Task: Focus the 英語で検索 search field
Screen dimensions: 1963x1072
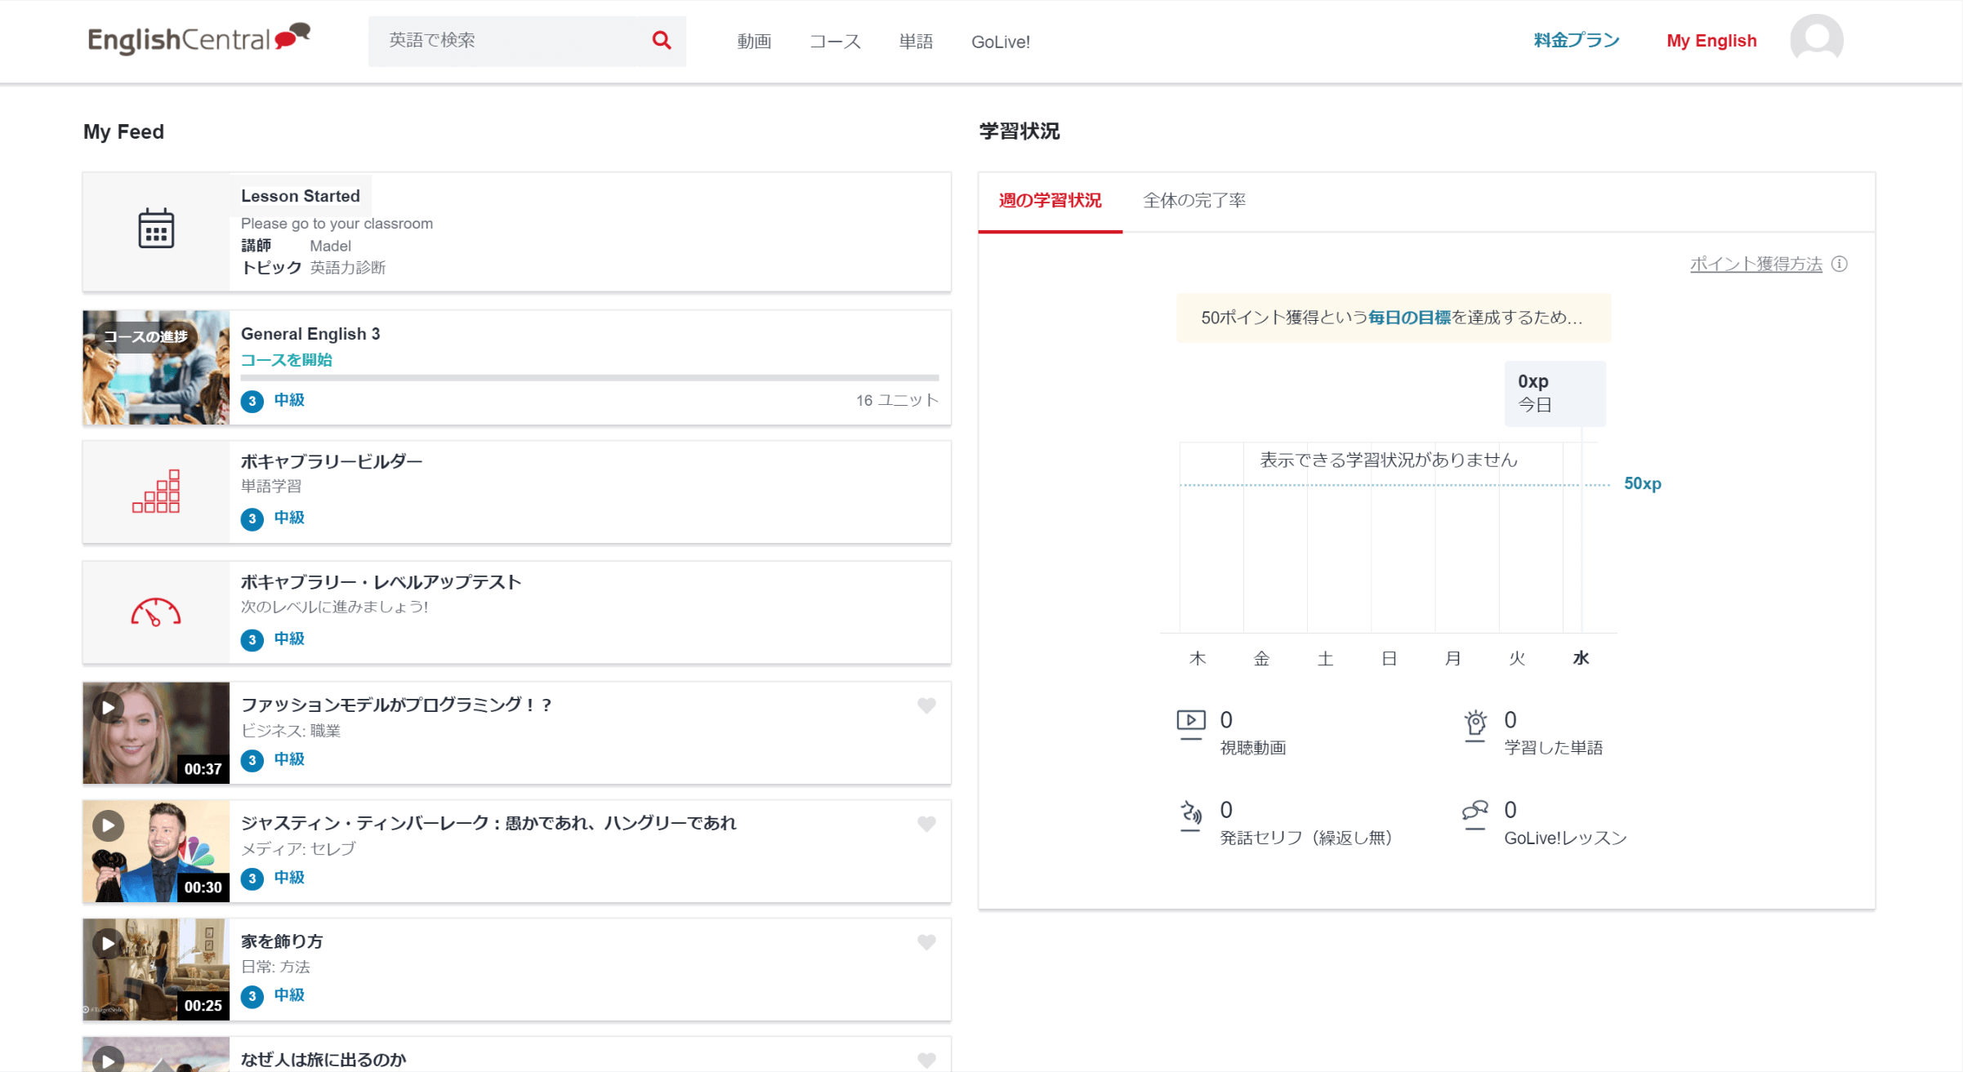Action: [511, 40]
